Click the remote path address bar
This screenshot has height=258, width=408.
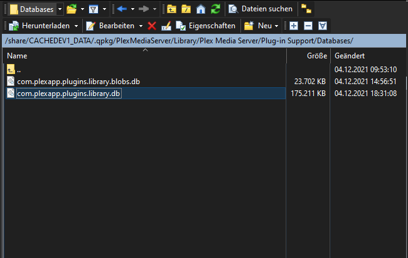(204, 41)
